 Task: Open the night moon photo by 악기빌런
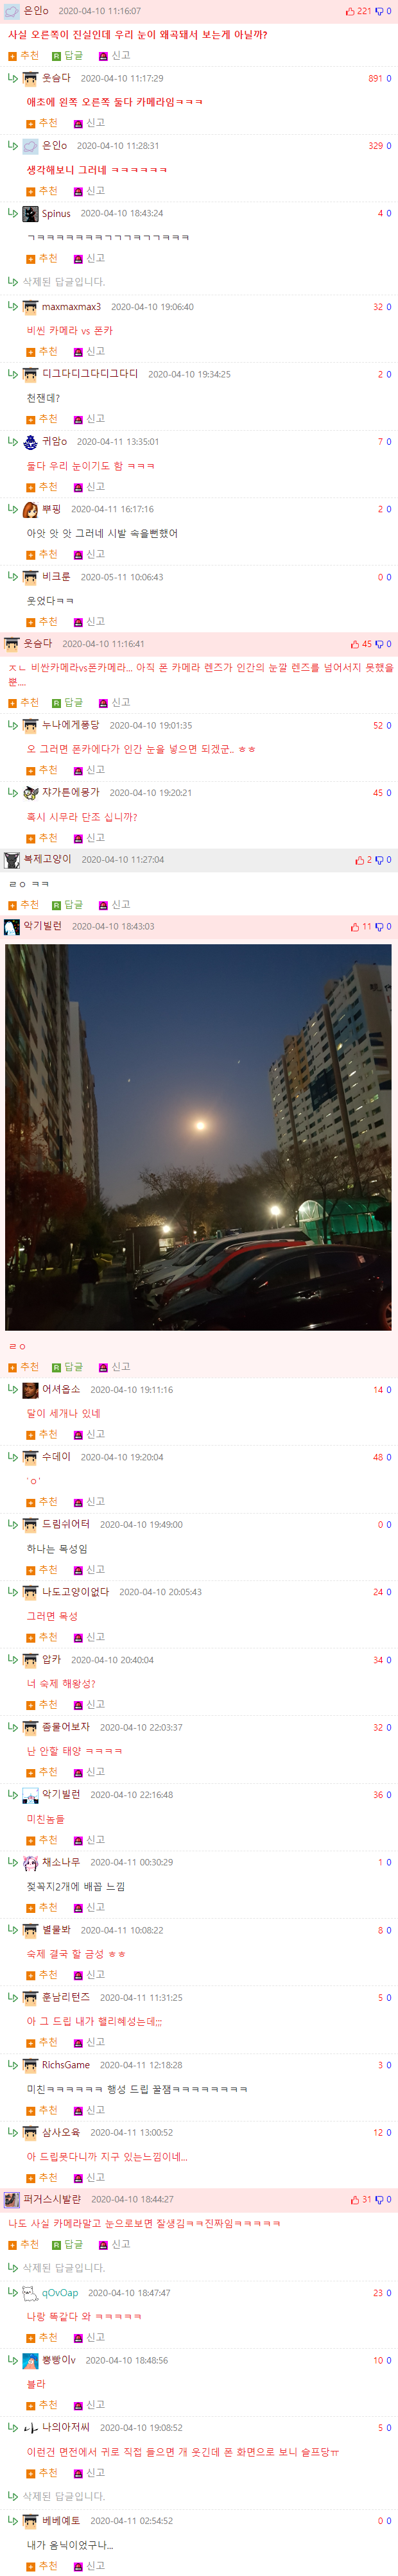[x=198, y=1137]
